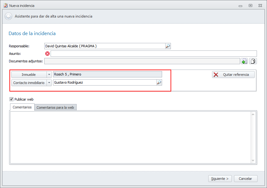Click the add attached document icon
Viewport: 267px width, 188px height.
(244, 61)
